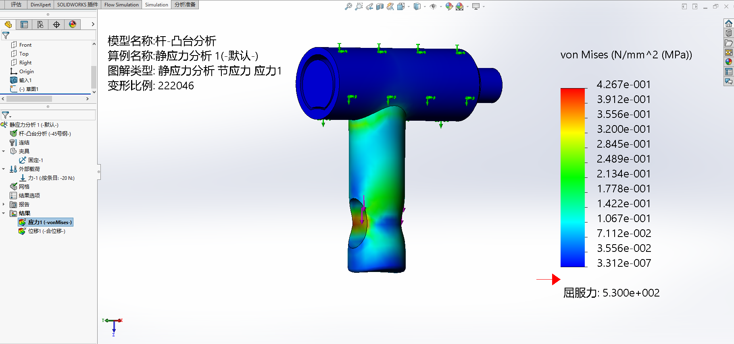The image size is (734, 344).
Task: Select the 杆-凸台分析 (-45号钢-) part
Action: [x=41, y=134]
